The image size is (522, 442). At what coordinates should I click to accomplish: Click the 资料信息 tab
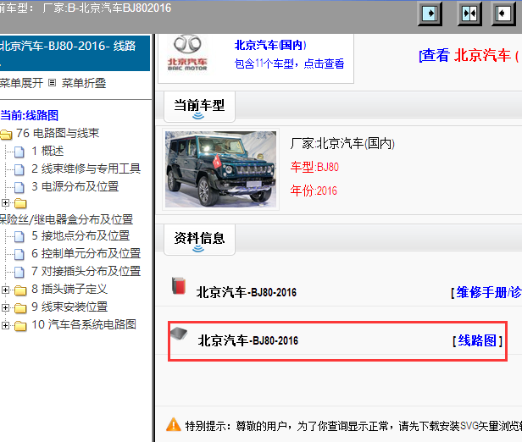tap(199, 240)
